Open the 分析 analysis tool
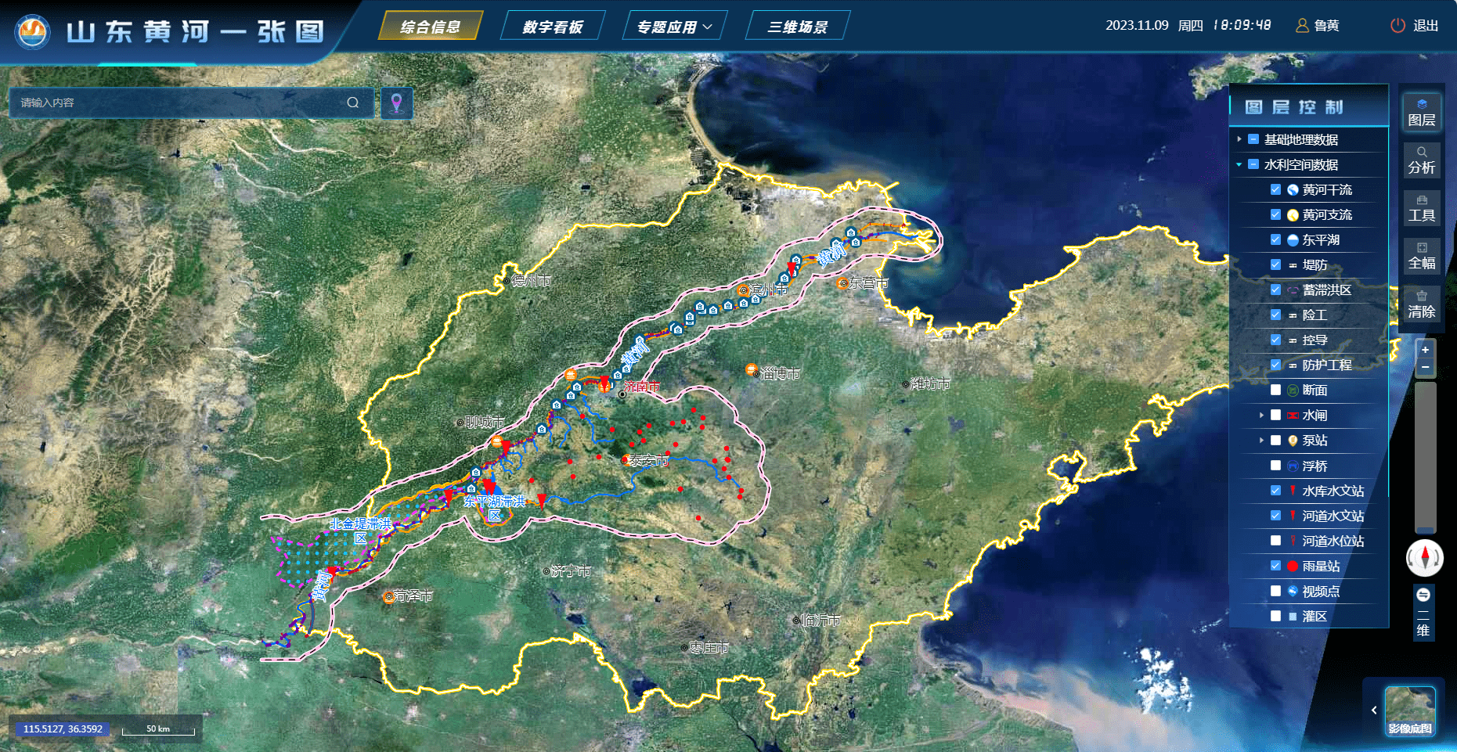The width and height of the screenshot is (1457, 752). click(x=1421, y=160)
